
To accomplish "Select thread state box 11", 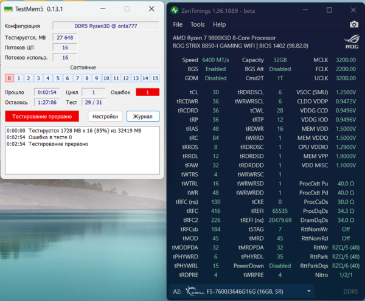I will pyautogui.click(x=116, y=78).
